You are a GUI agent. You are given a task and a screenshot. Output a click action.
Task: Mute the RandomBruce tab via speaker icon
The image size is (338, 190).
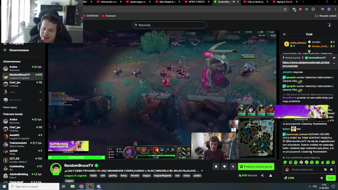point(234,2)
